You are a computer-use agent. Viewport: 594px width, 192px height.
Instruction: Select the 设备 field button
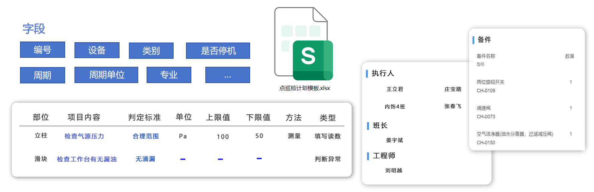point(97,50)
